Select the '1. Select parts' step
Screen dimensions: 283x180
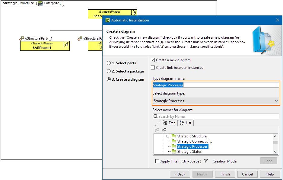(109, 63)
